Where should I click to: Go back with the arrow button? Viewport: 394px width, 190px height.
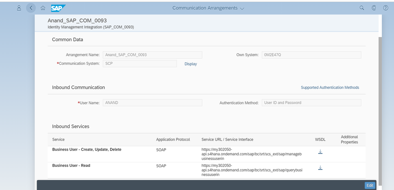pos(31,8)
